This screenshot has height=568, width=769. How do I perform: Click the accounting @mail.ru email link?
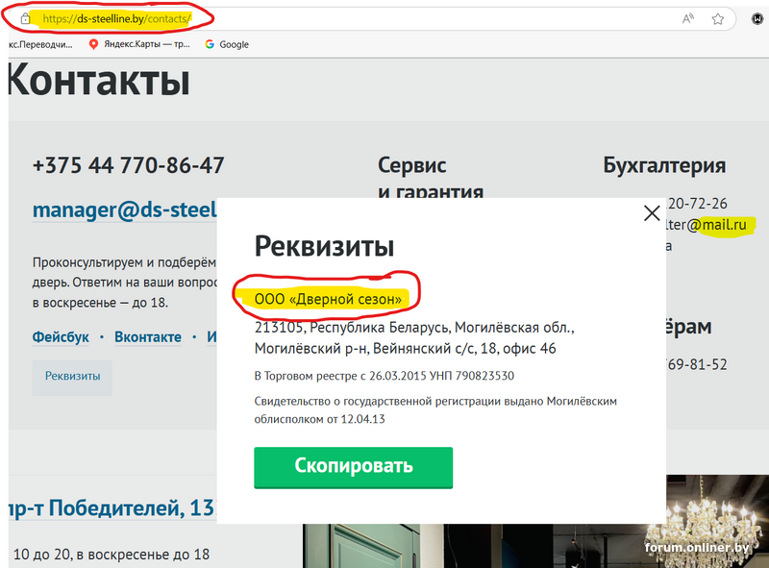coord(707,225)
